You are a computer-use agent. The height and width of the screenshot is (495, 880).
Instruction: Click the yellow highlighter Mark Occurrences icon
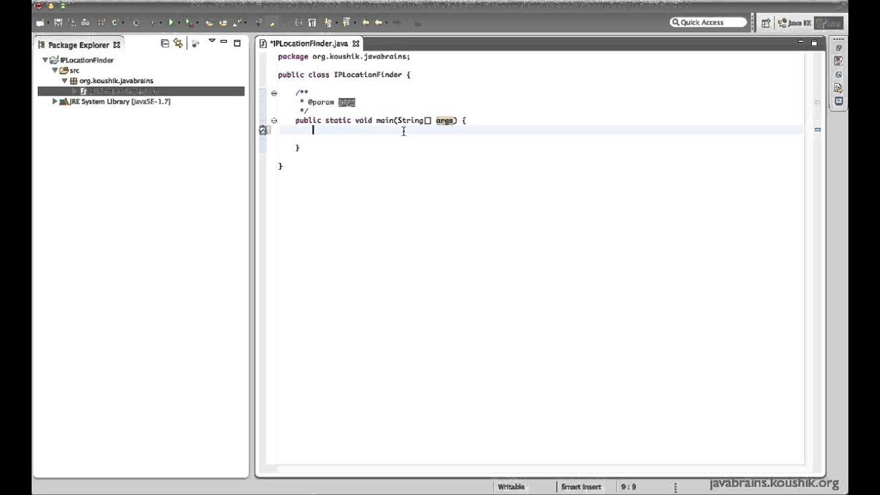click(x=272, y=23)
